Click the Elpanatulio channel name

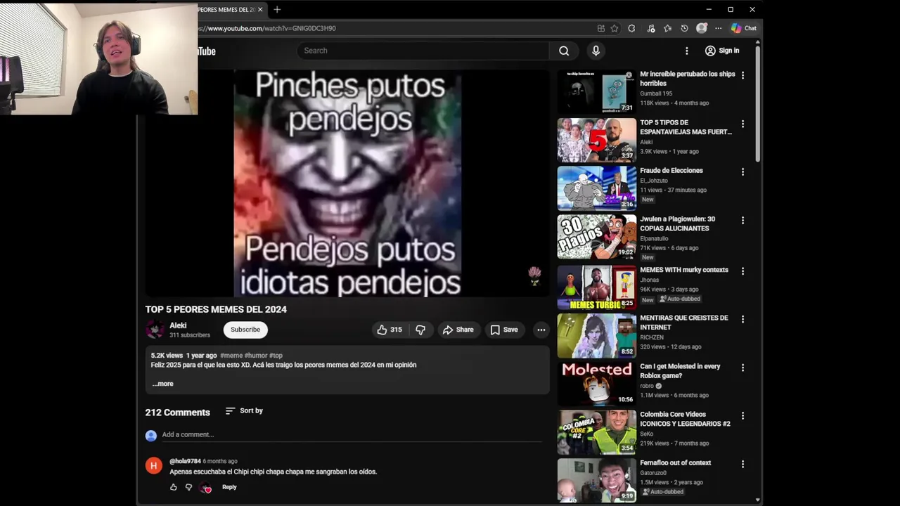click(x=654, y=239)
